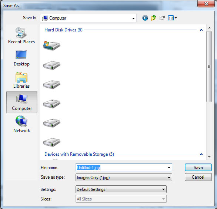Viewport: 217px width, 209px height.
Task: Open the File name history dropdown
Action: pyautogui.click(x=169, y=168)
